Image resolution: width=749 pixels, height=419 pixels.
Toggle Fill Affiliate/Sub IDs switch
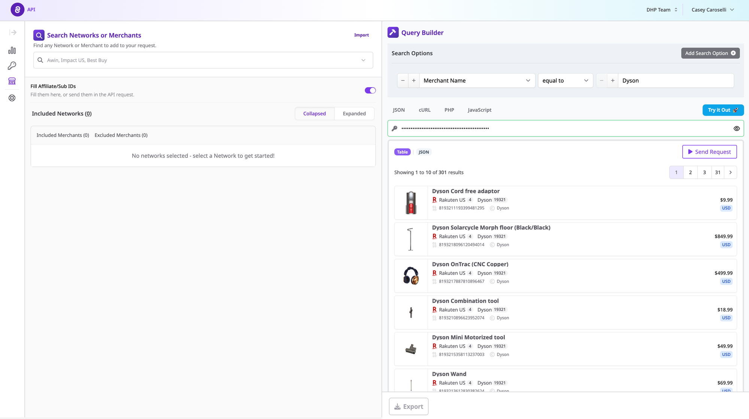pyautogui.click(x=370, y=91)
